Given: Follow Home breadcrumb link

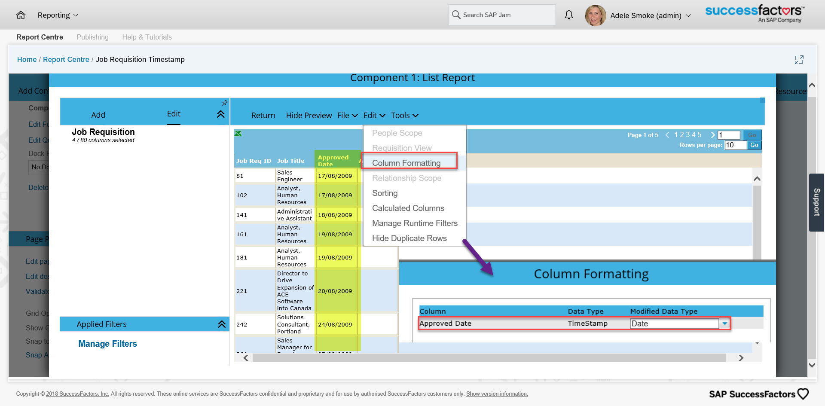Looking at the screenshot, I should (27, 60).
